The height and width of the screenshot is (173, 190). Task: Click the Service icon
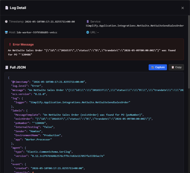[x=88, y=22]
